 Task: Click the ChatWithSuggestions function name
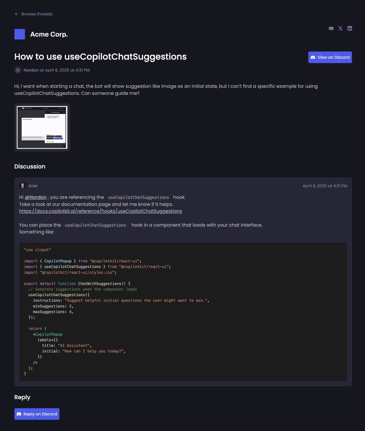point(99,284)
